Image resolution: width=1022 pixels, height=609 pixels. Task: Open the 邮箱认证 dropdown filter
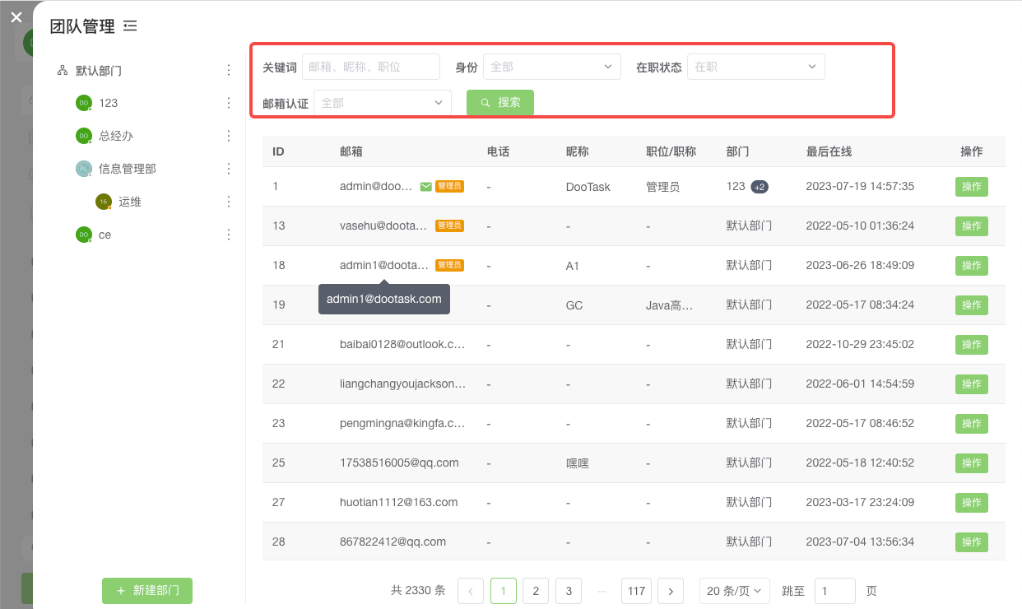point(382,102)
